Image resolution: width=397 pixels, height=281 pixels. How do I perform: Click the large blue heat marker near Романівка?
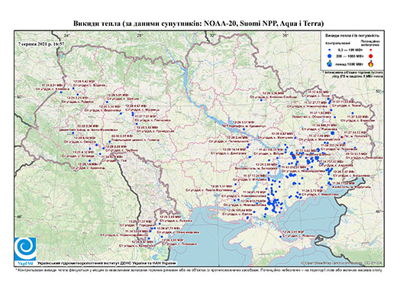(x=332, y=133)
